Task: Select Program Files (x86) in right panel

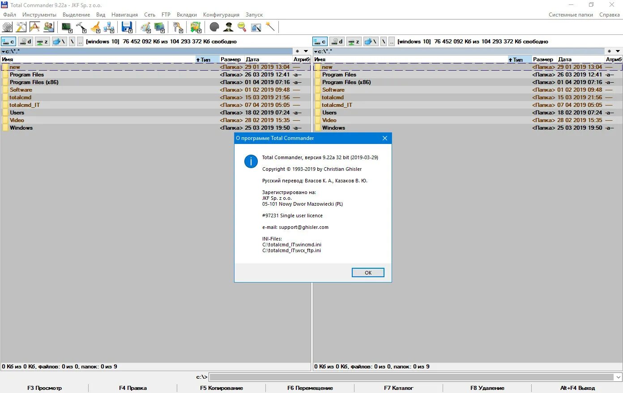Action: tap(468, 82)
